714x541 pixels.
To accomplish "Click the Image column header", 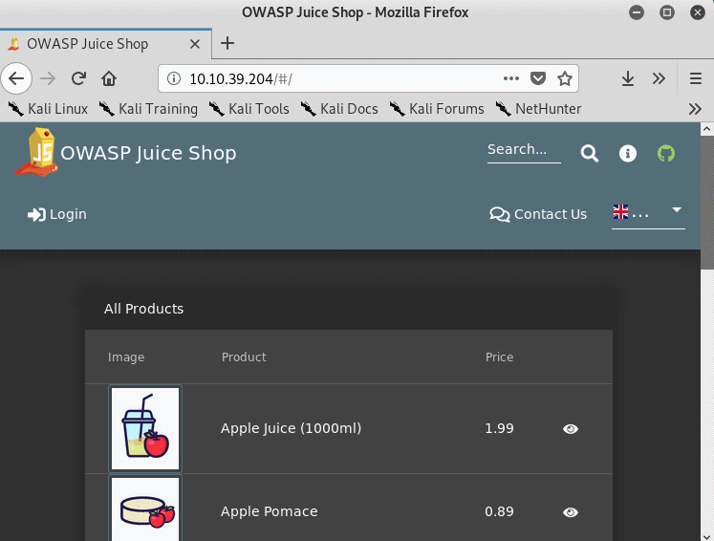I will coord(126,357).
